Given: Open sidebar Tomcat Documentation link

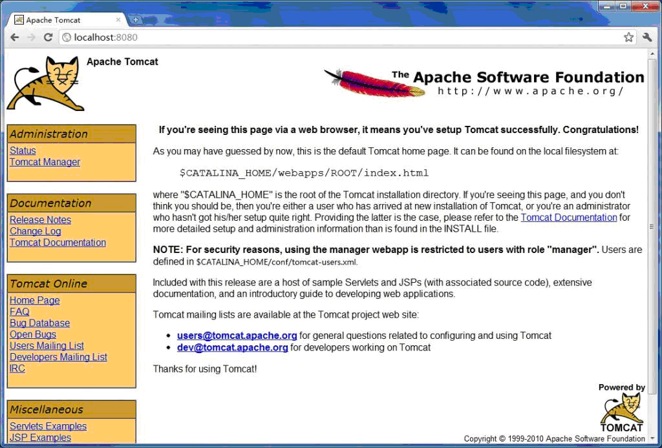Looking at the screenshot, I should coord(58,242).
